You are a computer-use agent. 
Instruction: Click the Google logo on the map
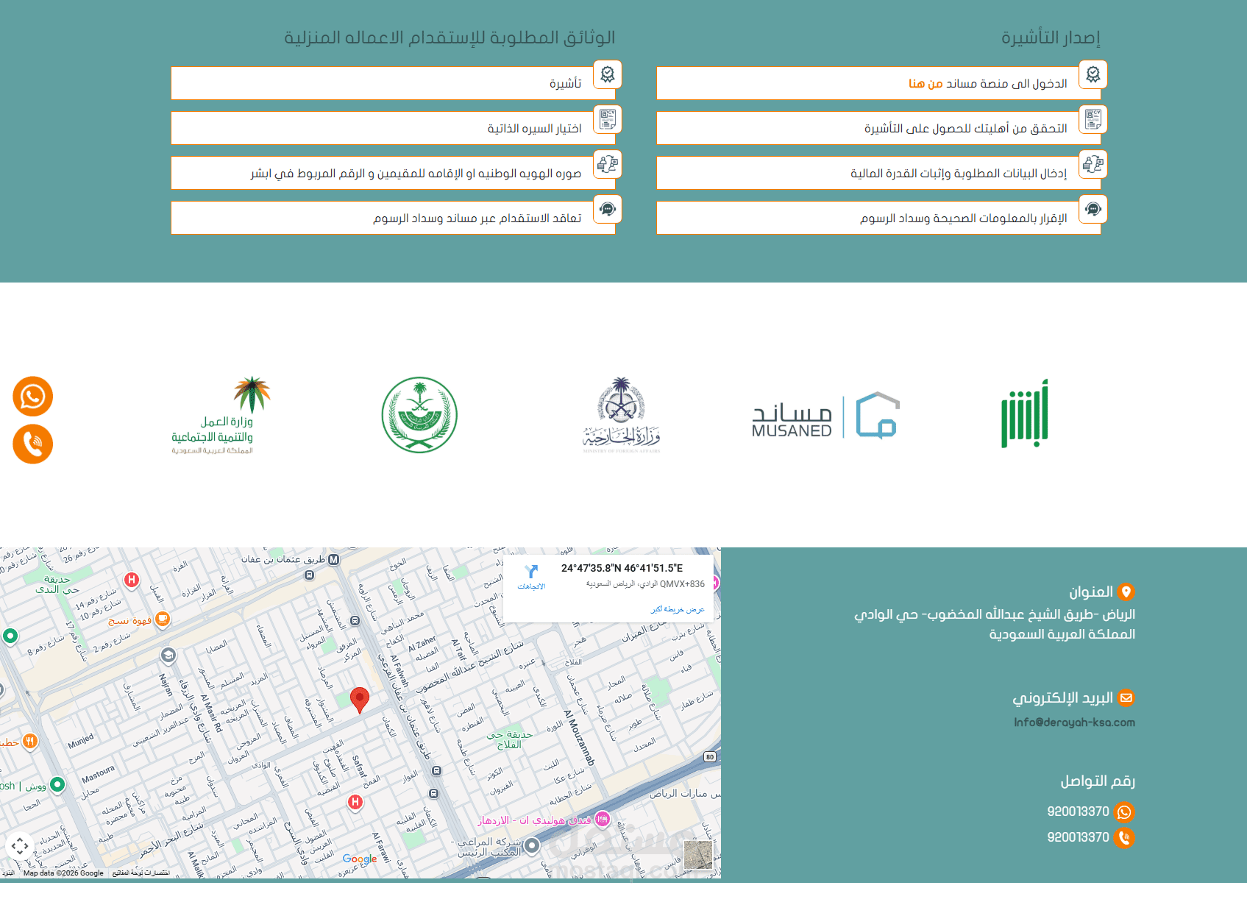tap(360, 859)
